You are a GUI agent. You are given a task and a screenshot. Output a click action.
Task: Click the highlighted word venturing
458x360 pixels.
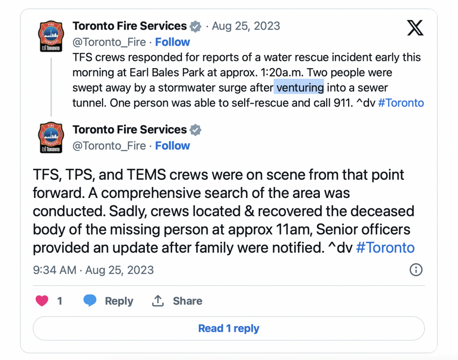point(299,87)
